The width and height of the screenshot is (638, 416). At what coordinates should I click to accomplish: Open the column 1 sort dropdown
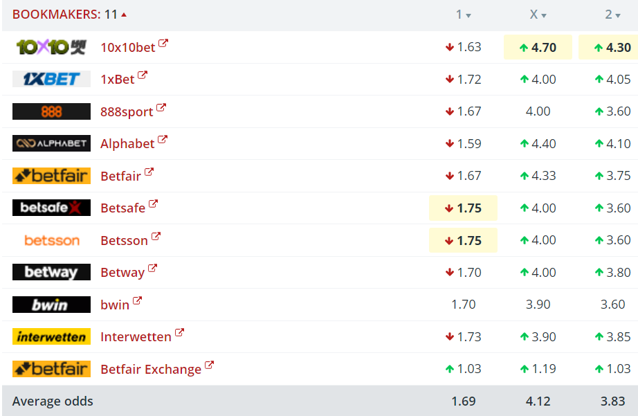pos(468,15)
